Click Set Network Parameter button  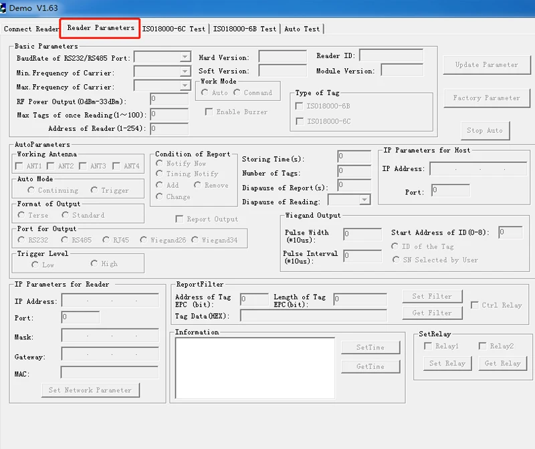(90, 390)
